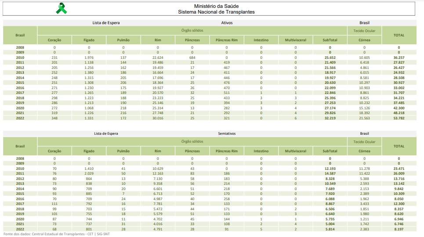Click total value 8.197 in Semiativos table
This screenshot has height=237, width=424.
click(399, 229)
